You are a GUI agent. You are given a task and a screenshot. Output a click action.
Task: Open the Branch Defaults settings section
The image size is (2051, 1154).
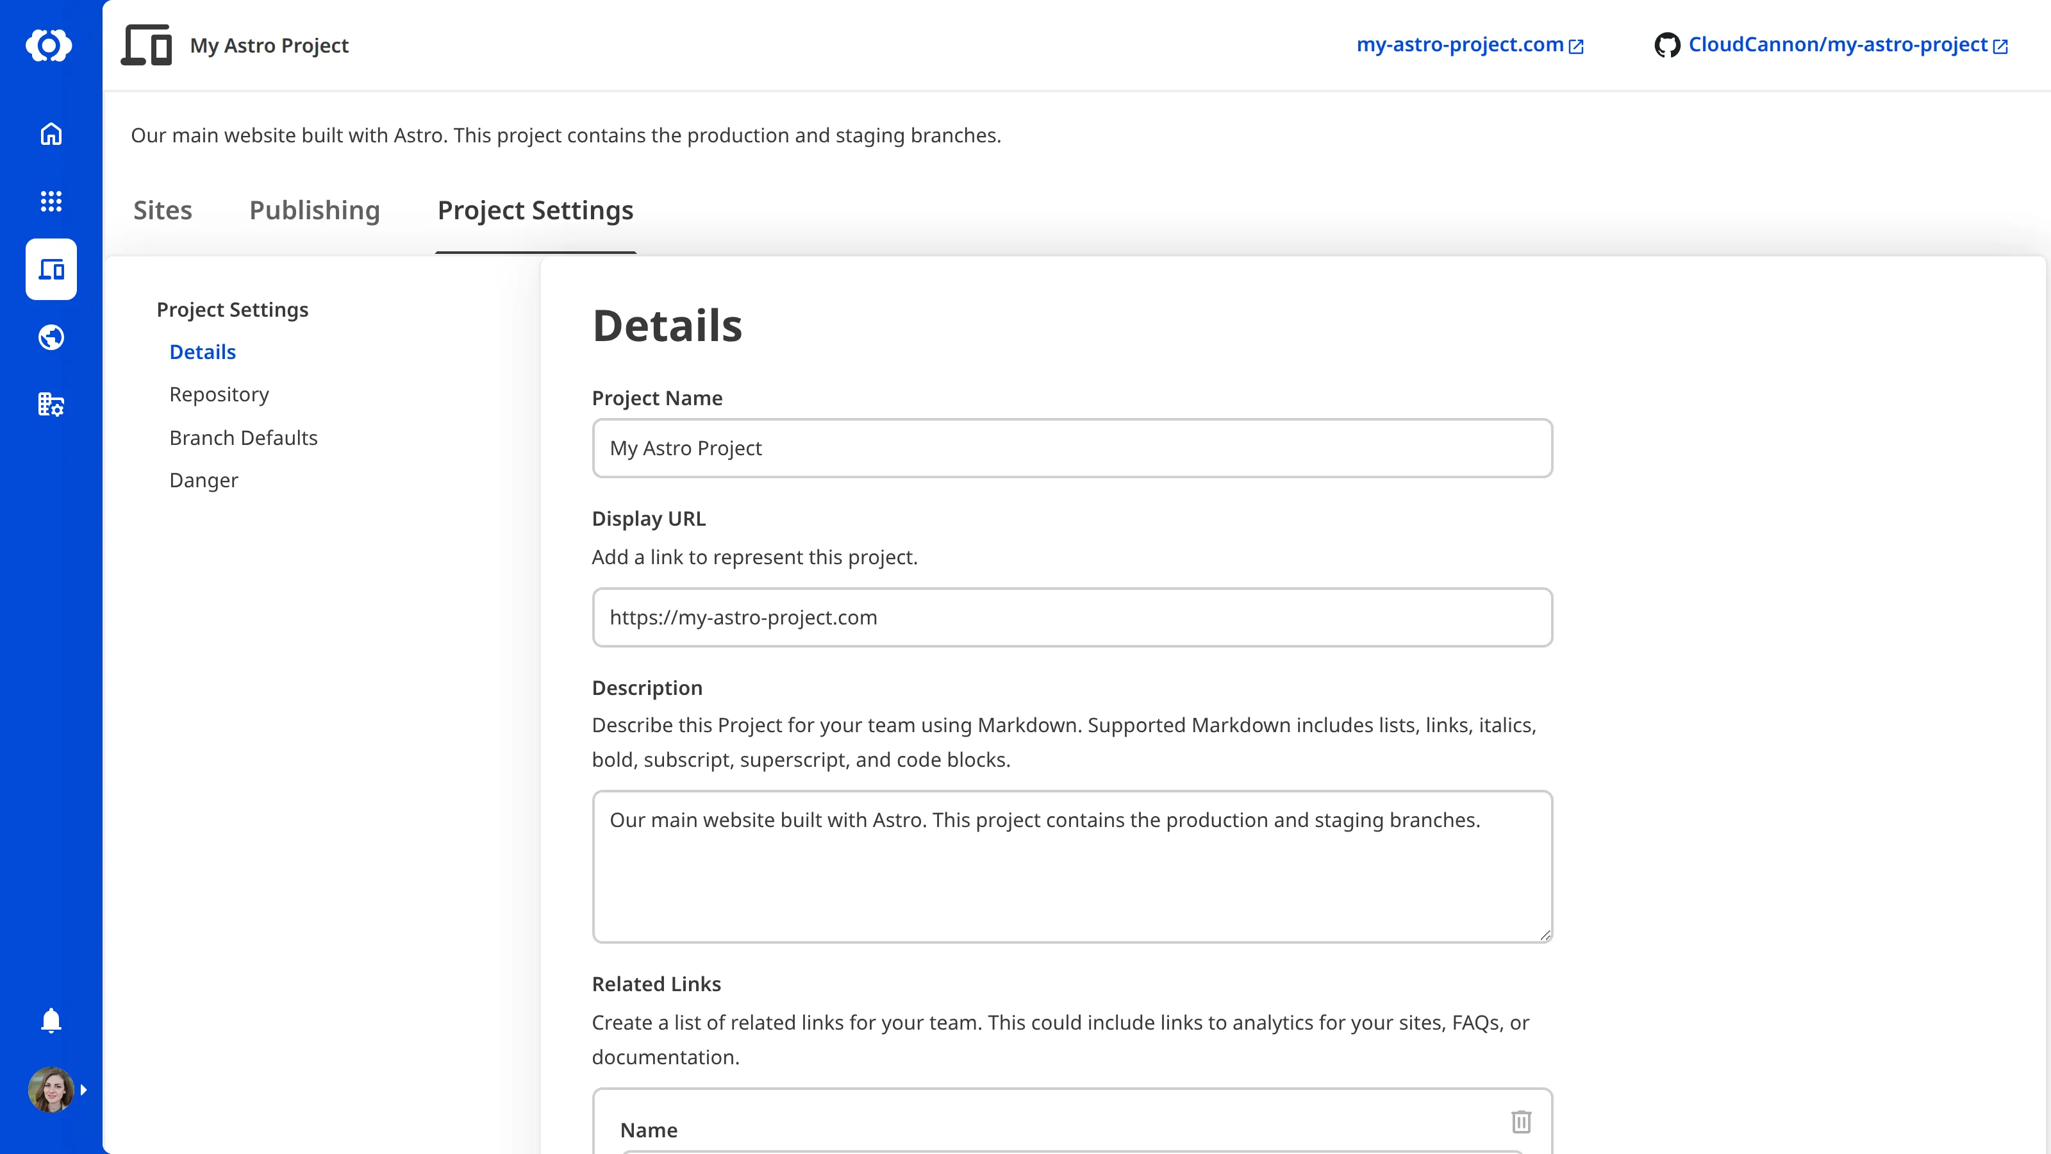tap(243, 437)
